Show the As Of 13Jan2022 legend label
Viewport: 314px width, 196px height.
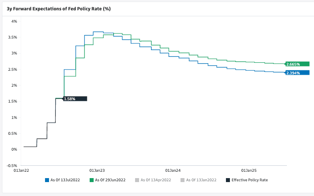[201, 180]
